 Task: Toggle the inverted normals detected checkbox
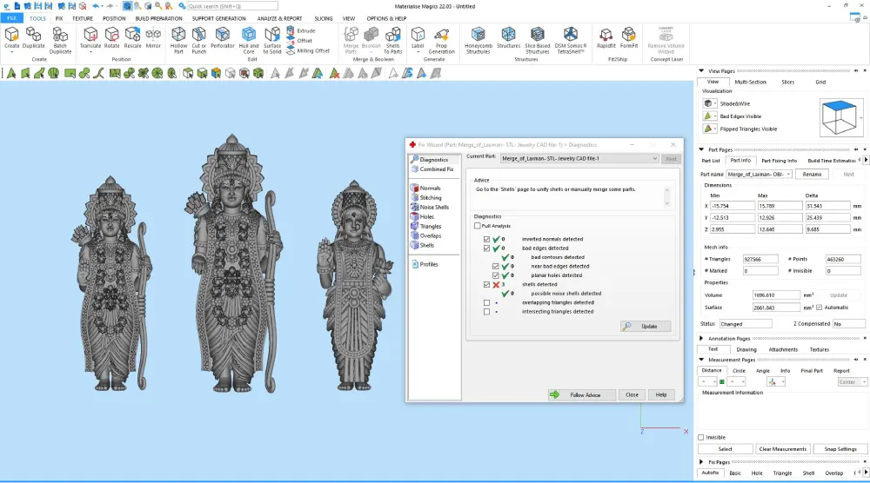[x=486, y=239]
